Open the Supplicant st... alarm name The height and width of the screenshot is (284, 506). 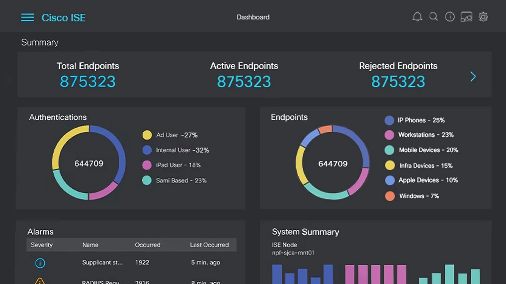click(102, 262)
